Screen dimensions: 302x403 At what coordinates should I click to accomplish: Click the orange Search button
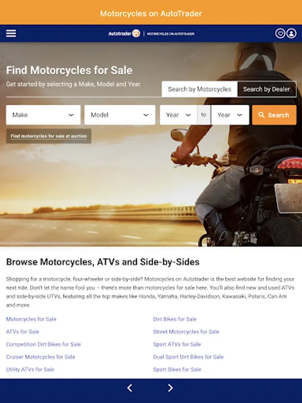pos(274,115)
